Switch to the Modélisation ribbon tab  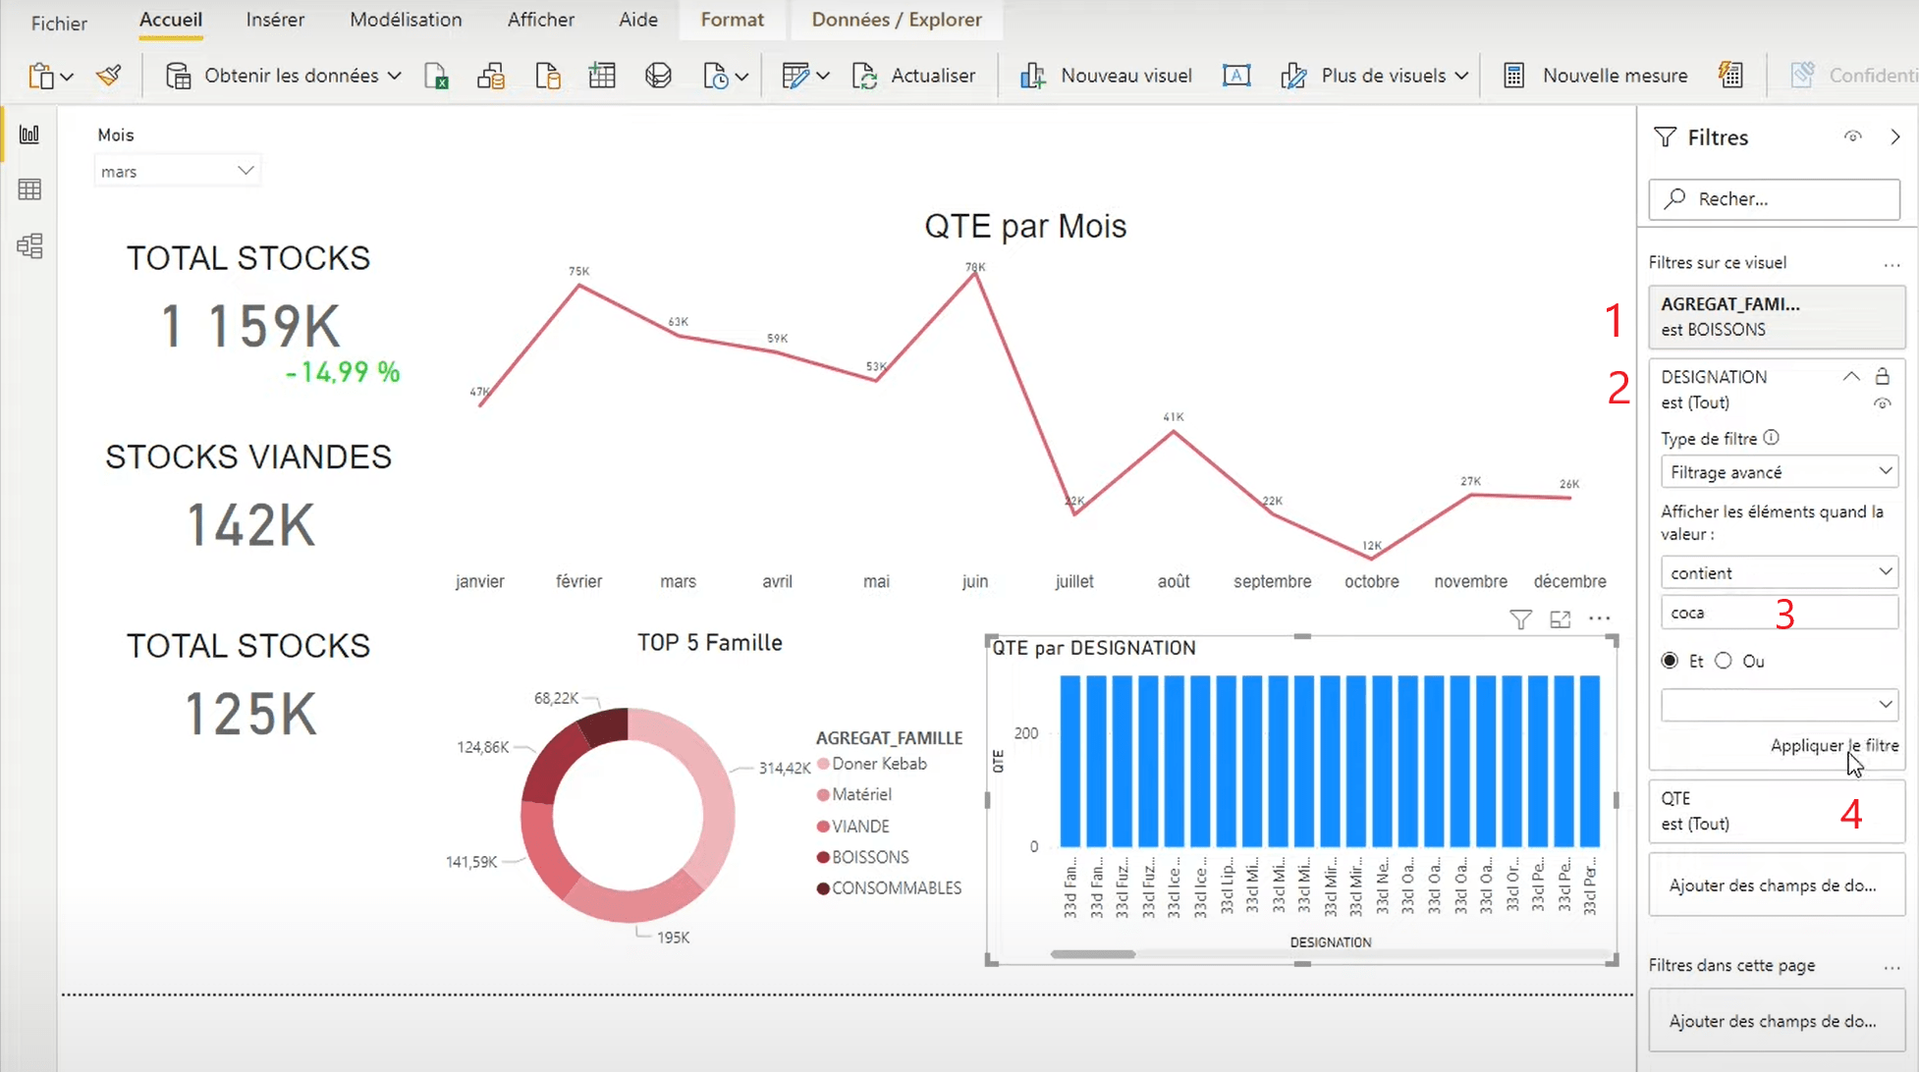coord(405,20)
